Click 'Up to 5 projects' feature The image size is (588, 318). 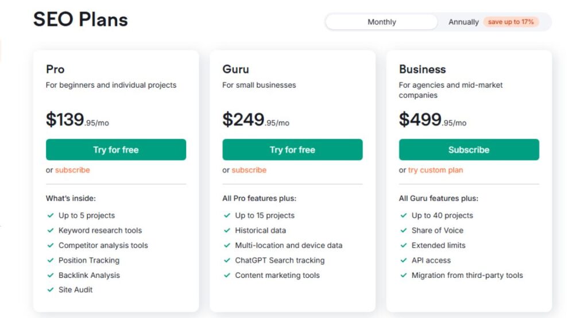[x=87, y=215]
